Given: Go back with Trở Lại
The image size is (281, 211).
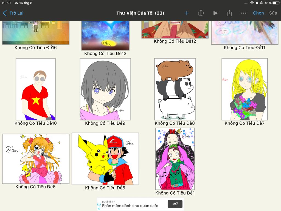Looking at the screenshot, I should [x=13, y=13].
